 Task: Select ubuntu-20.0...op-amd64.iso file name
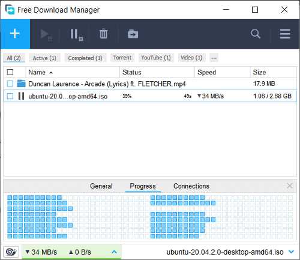coord(68,96)
